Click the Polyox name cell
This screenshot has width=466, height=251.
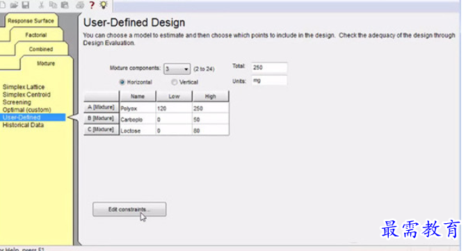coord(138,108)
